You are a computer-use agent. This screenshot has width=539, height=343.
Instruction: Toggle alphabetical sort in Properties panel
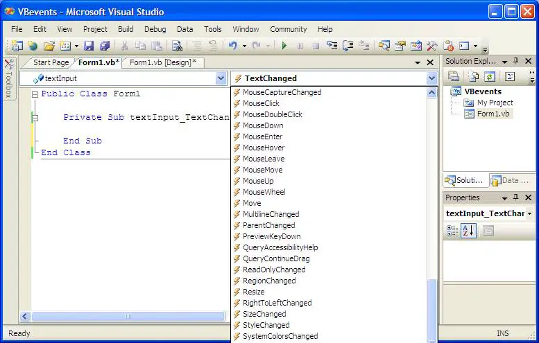(468, 231)
